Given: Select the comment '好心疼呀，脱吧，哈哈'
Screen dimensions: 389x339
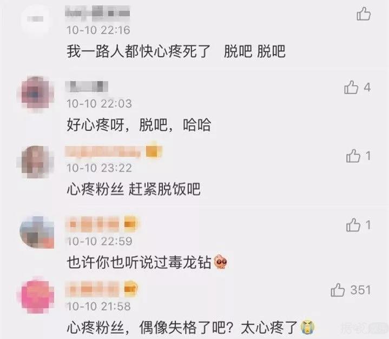Looking at the screenshot, I should click(139, 125).
